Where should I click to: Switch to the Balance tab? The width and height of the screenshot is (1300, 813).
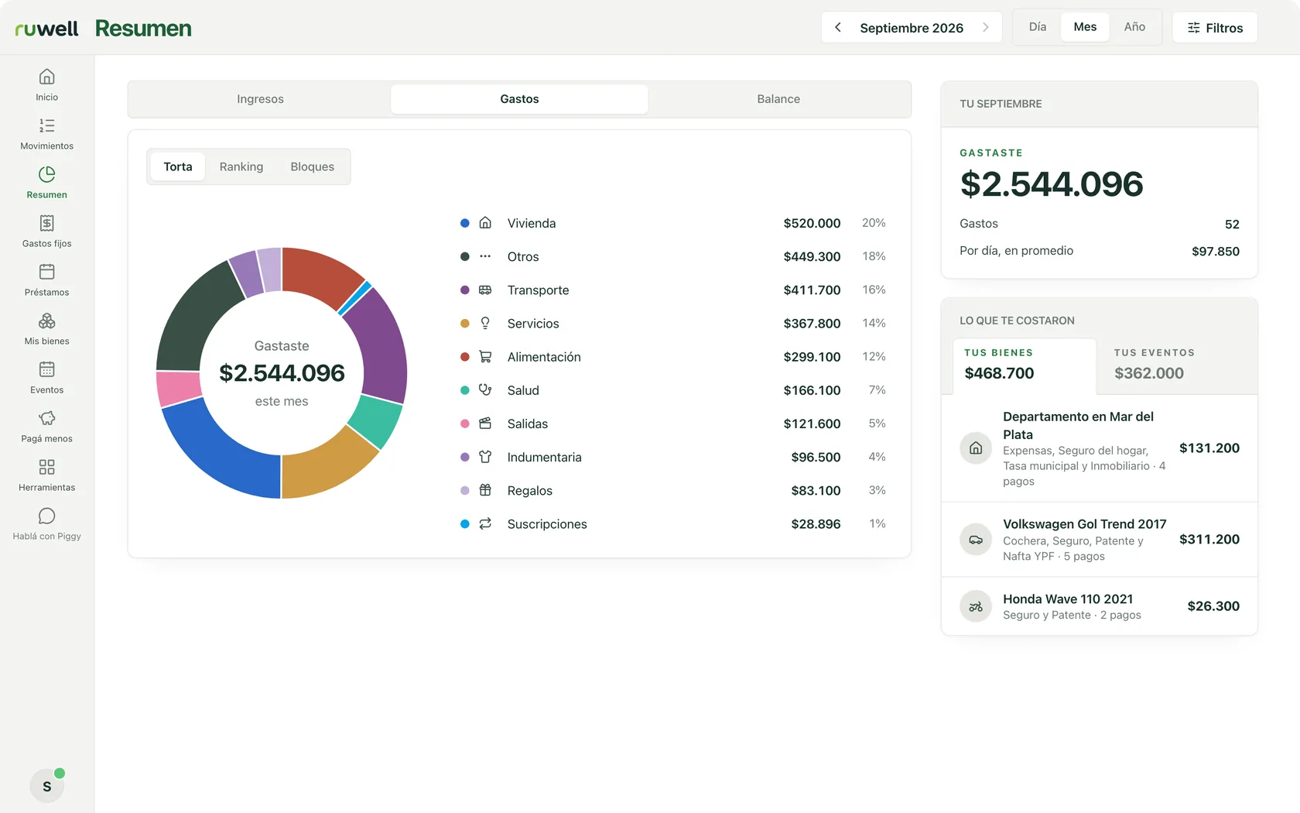[778, 99]
